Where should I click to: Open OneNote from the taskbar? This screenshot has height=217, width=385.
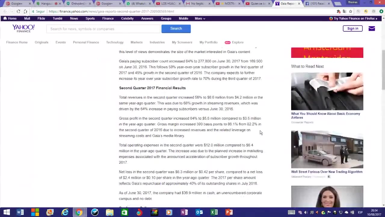click(x=184, y=212)
